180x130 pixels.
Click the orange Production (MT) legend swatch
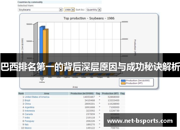tap(123, 83)
